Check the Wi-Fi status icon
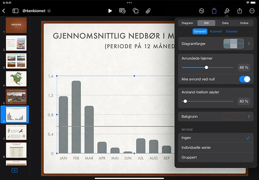Viewport: 259px width, 180px height. 248,3
